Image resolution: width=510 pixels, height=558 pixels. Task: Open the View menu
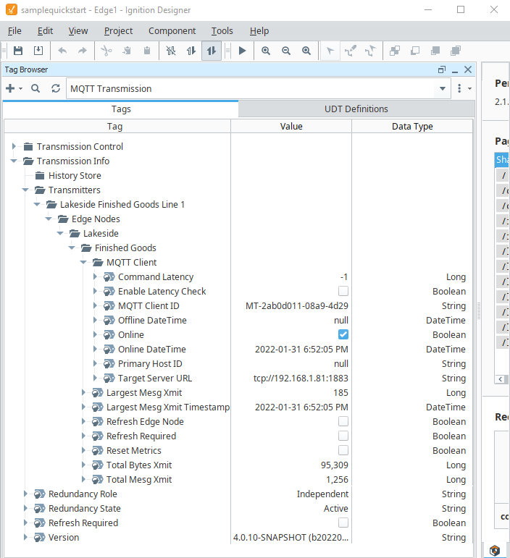pos(78,31)
